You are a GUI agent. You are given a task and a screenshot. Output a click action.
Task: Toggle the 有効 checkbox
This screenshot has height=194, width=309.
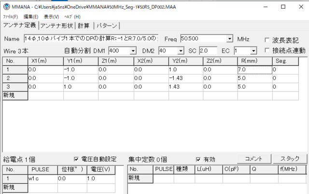[x=198, y=159]
